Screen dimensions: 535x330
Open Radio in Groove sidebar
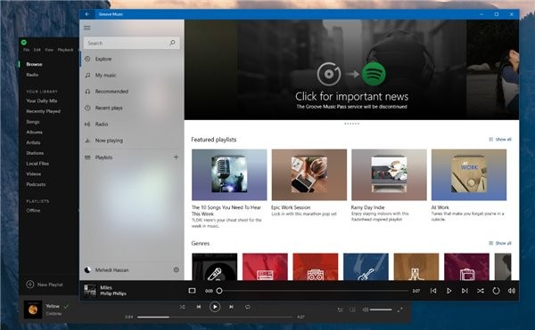(132, 125)
